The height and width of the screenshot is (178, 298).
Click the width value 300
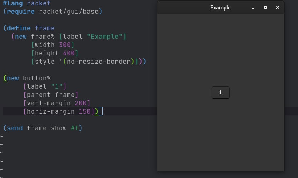65,45
